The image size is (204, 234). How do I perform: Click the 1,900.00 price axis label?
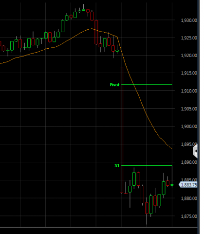[x=189, y=126]
